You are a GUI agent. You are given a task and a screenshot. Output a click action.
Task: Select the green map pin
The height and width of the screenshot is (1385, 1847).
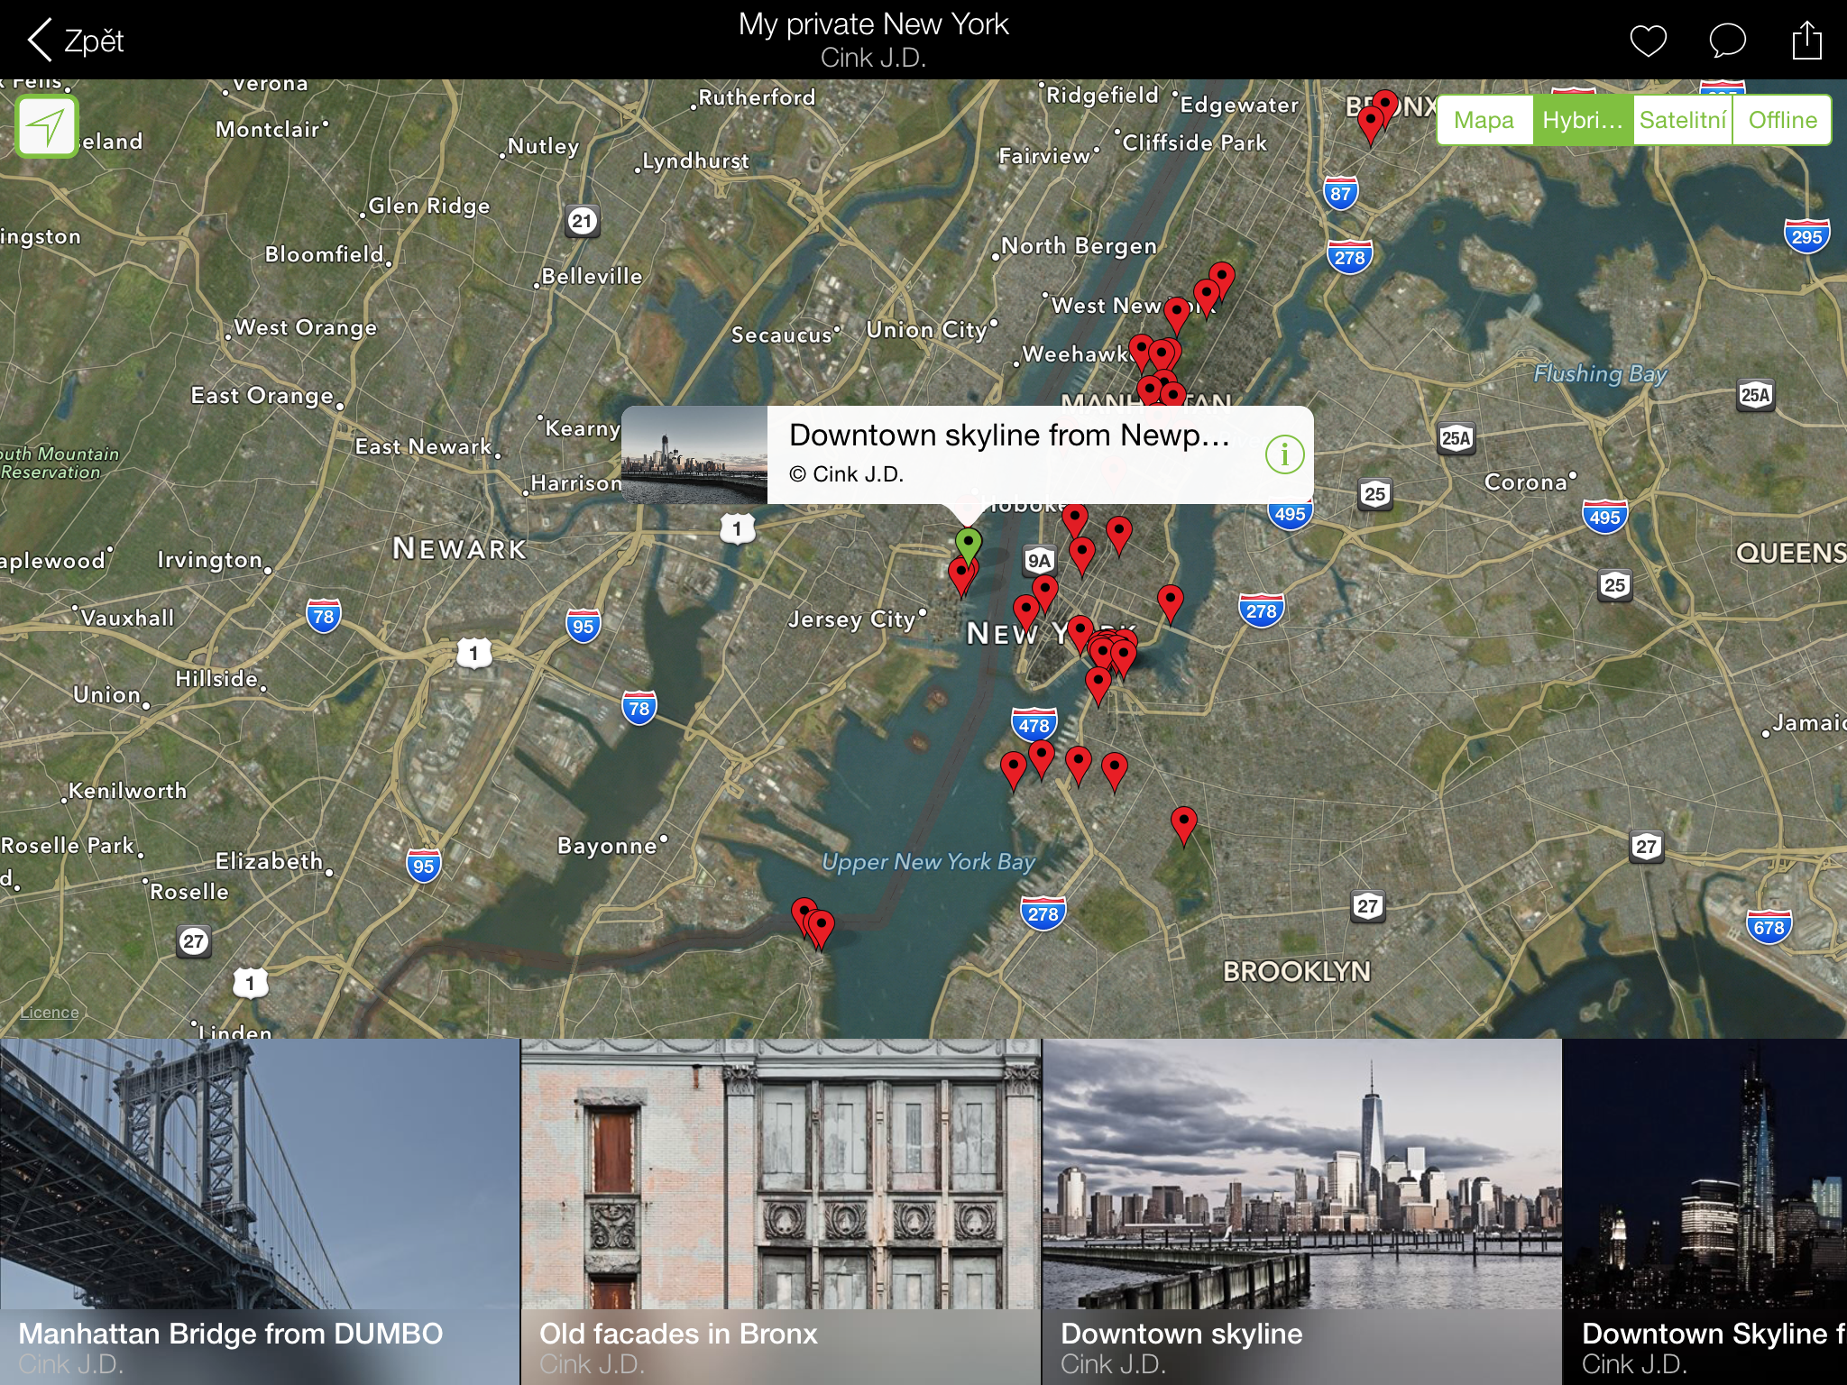[x=969, y=543]
